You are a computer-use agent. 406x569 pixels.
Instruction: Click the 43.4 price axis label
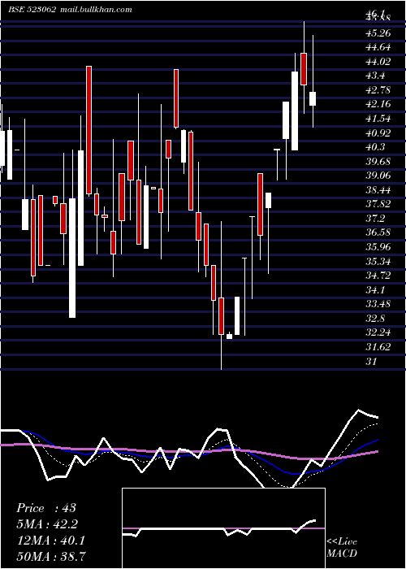[x=375, y=76]
